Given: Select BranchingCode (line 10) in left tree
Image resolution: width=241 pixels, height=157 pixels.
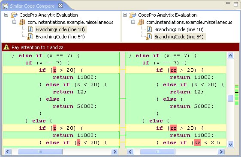Looking at the screenshot, I should pyautogui.click(x=60, y=29).
